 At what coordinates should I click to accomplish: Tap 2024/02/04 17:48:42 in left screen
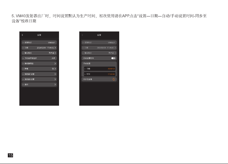coord(45,48)
